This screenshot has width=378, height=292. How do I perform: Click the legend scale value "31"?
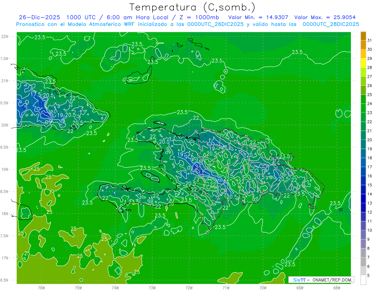(x=370, y=40)
